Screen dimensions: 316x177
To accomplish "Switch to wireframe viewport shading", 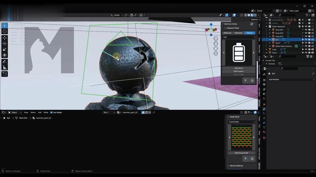I will [246, 15].
